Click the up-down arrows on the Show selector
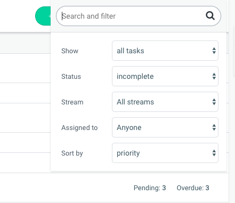This screenshot has height=203, width=235. 214,51
